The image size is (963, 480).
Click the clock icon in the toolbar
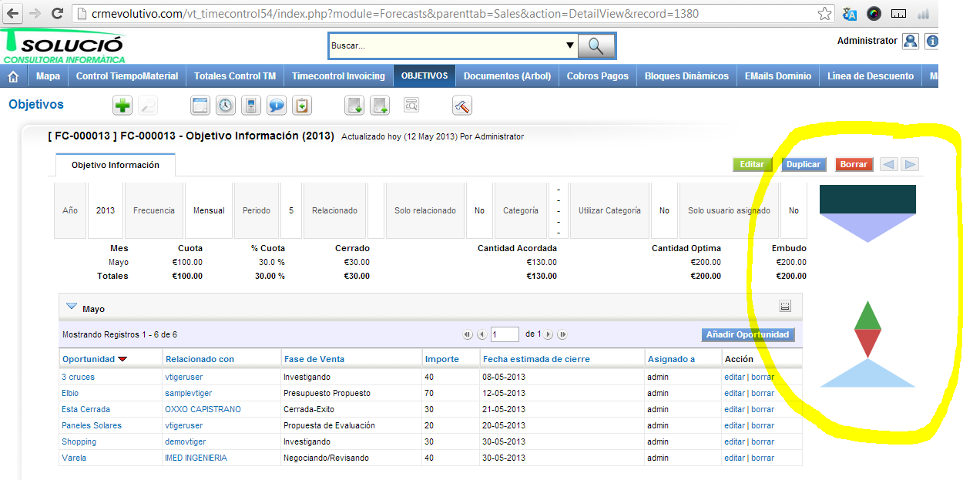tap(225, 106)
